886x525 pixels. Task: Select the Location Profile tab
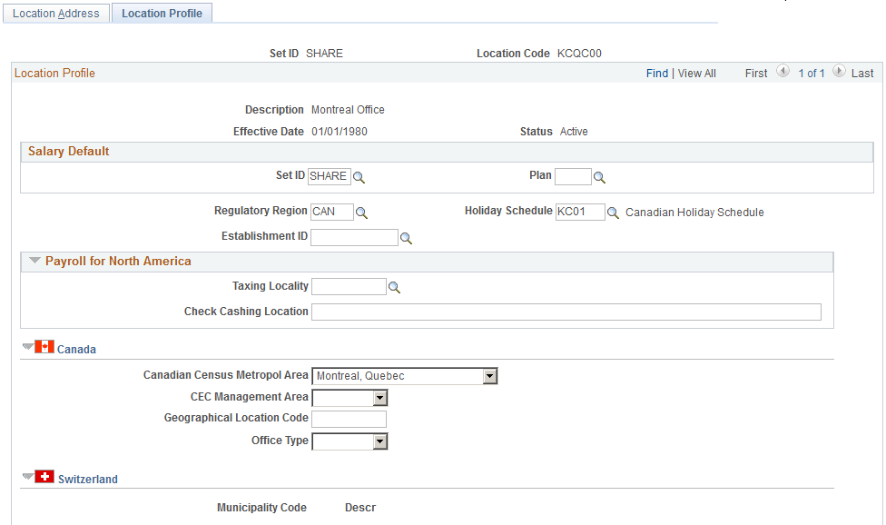click(162, 13)
